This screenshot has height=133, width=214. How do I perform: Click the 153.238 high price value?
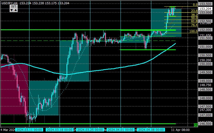pyautogui.click(x=38, y=3)
